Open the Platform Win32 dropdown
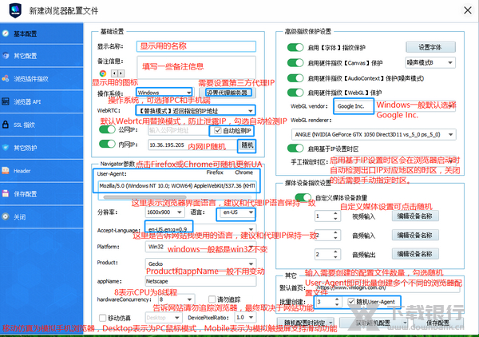The width and height of the screenshot is (479, 337). point(201,247)
